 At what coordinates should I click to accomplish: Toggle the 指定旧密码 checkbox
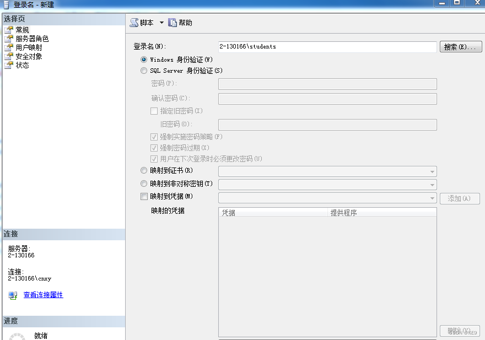(154, 111)
